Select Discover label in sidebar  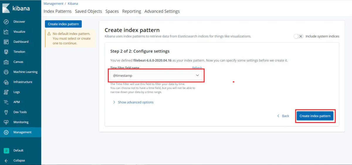click(19, 22)
